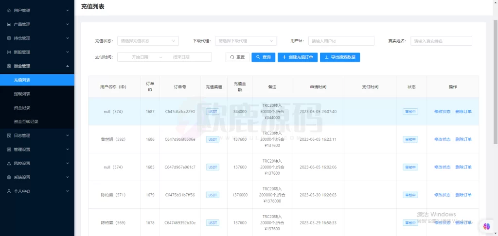Click the 查询 search button

[263, 57]
